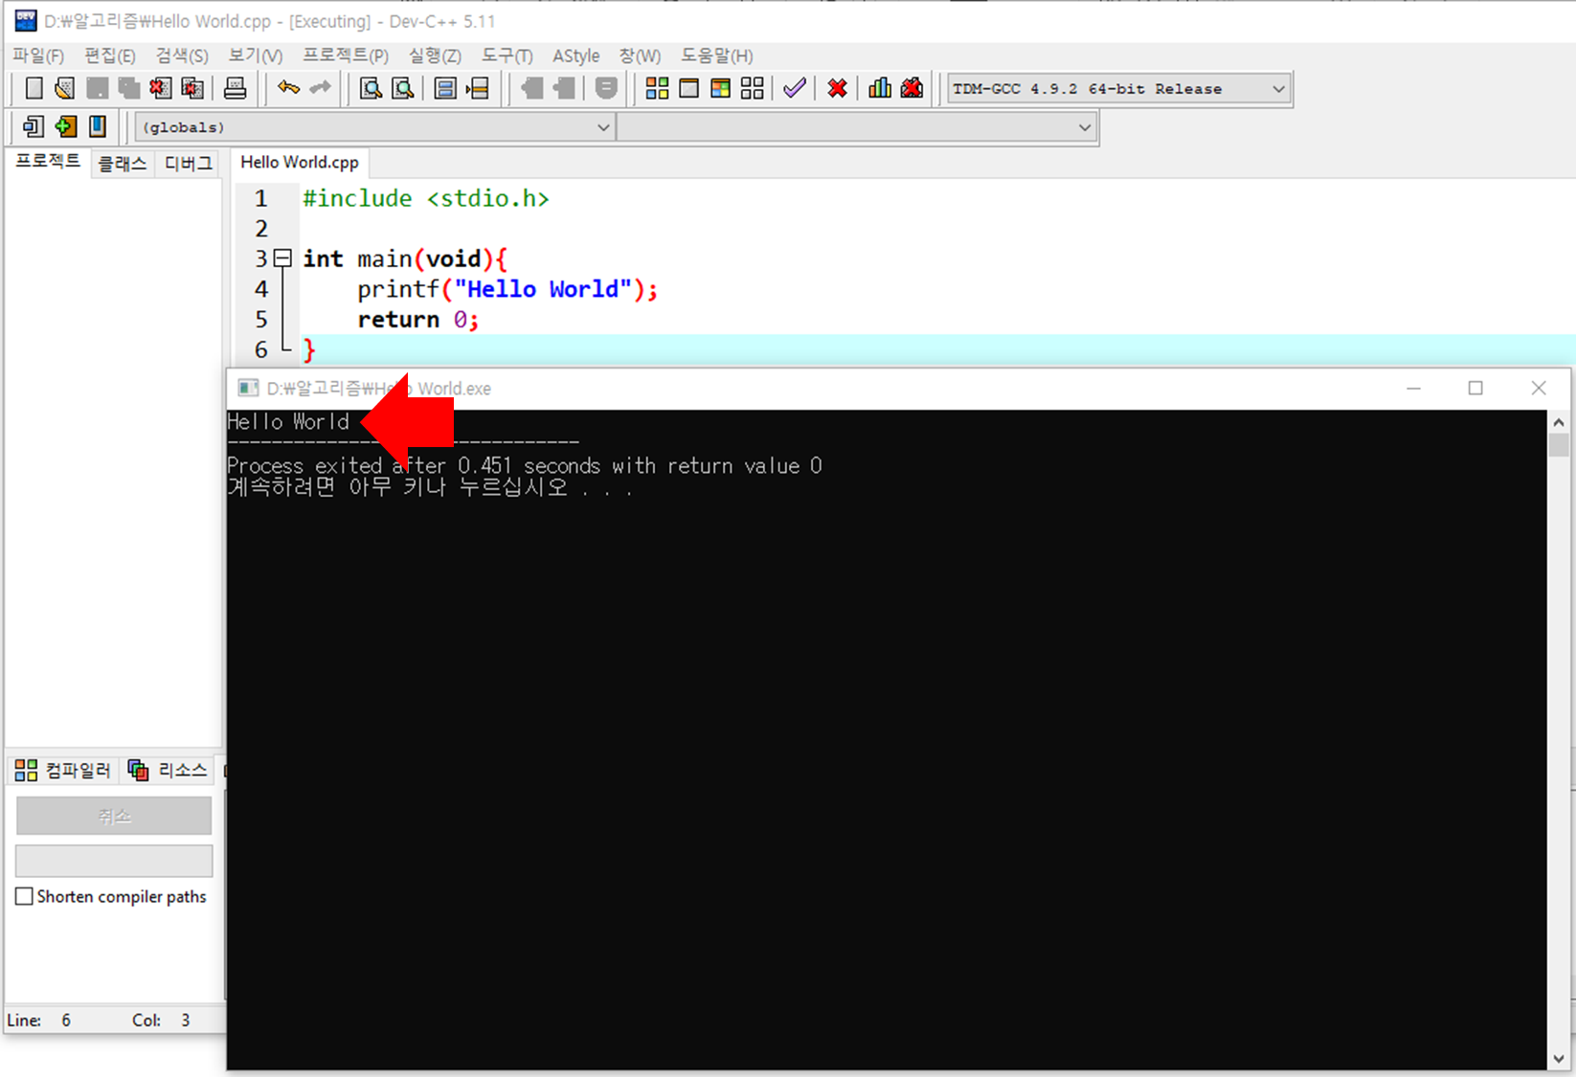
Task: Open the 파일(F) menu
Action: pyautogui.click(x=38, y=56)
